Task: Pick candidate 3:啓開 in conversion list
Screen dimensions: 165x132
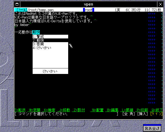Action: coord(50,44)
